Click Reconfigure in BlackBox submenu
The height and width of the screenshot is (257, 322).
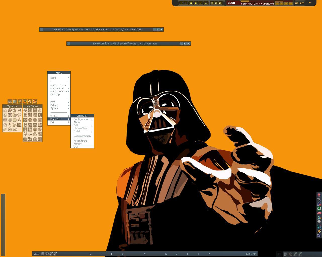point(82,141)
